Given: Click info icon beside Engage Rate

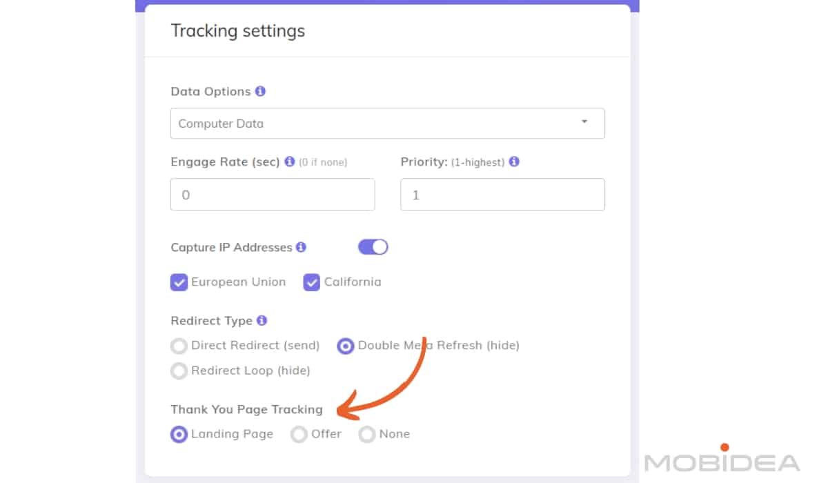Looking at the screenshot, I should 290,161.
